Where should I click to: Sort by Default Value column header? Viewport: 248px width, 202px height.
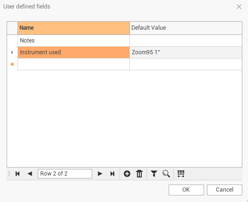(x=186, y=28)
